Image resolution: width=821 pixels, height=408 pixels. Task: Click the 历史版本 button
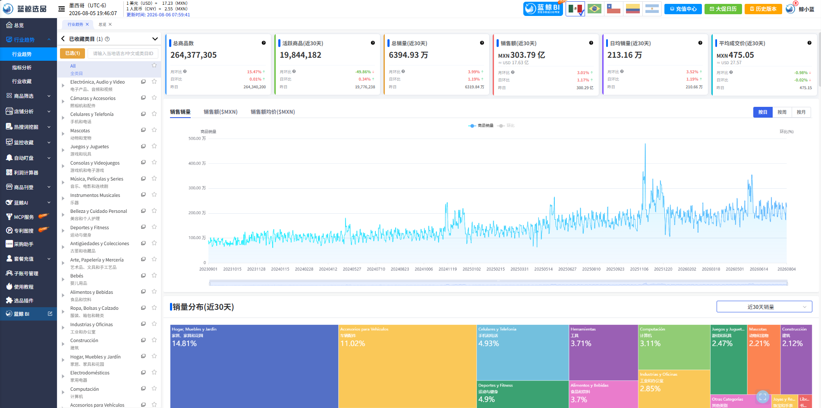coord(763,9)
